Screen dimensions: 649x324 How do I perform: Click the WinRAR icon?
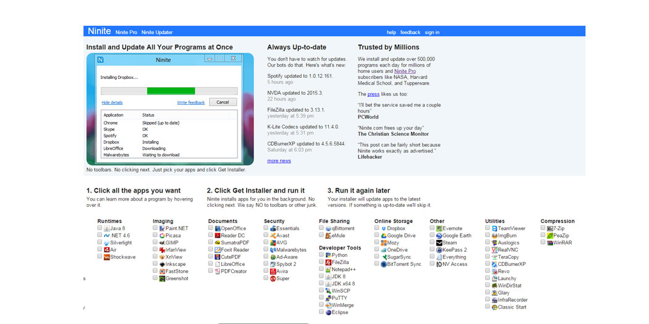550,243
